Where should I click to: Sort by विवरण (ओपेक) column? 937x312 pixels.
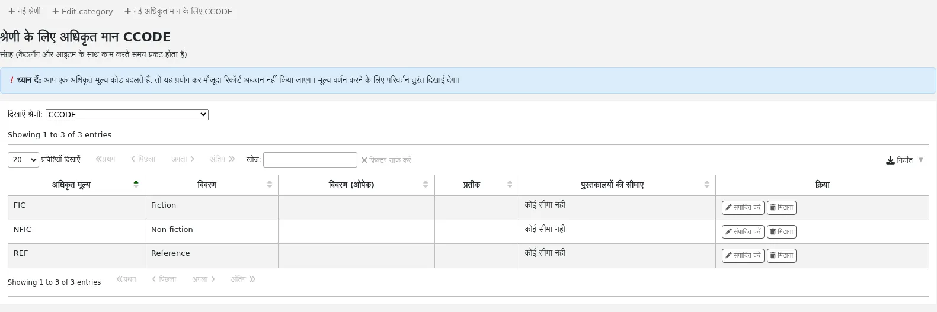pos(356,185)
